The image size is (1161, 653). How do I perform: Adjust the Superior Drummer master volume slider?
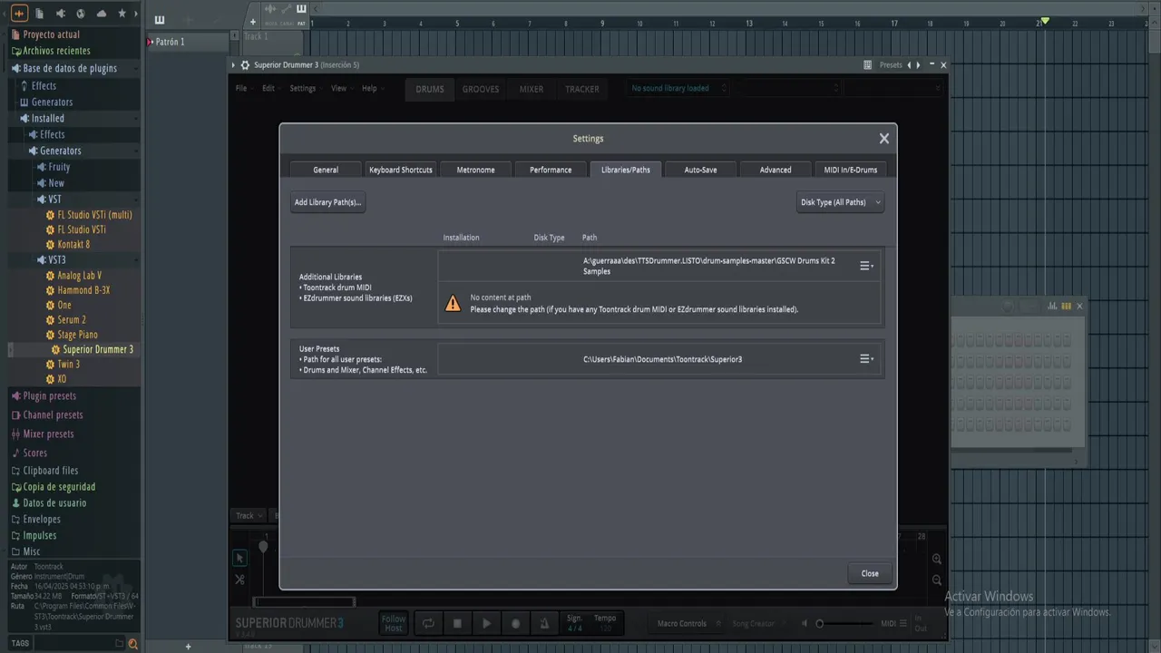[x=844, y=623]
